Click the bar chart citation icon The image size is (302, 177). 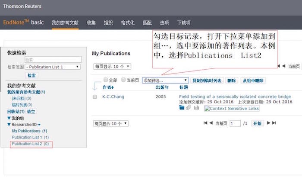[x=197, y=108]
